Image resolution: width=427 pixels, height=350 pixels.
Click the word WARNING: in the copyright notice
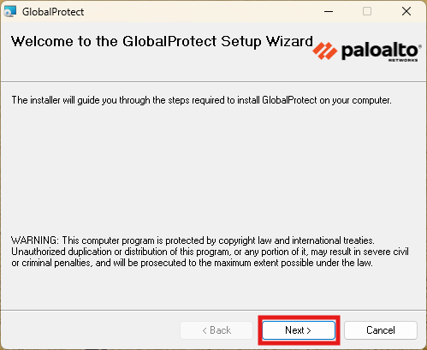[x=35, y=240]
